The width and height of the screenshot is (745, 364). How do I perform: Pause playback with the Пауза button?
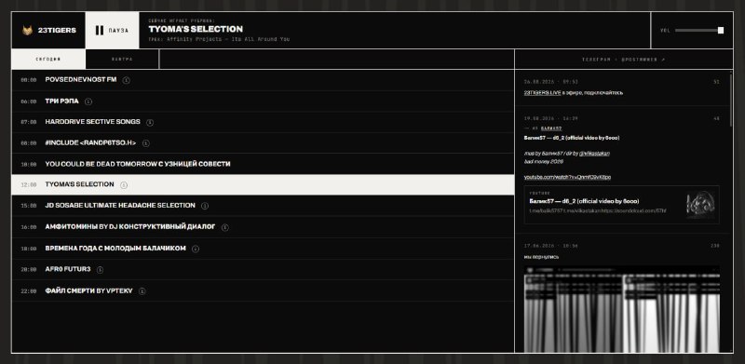point(113,31)
